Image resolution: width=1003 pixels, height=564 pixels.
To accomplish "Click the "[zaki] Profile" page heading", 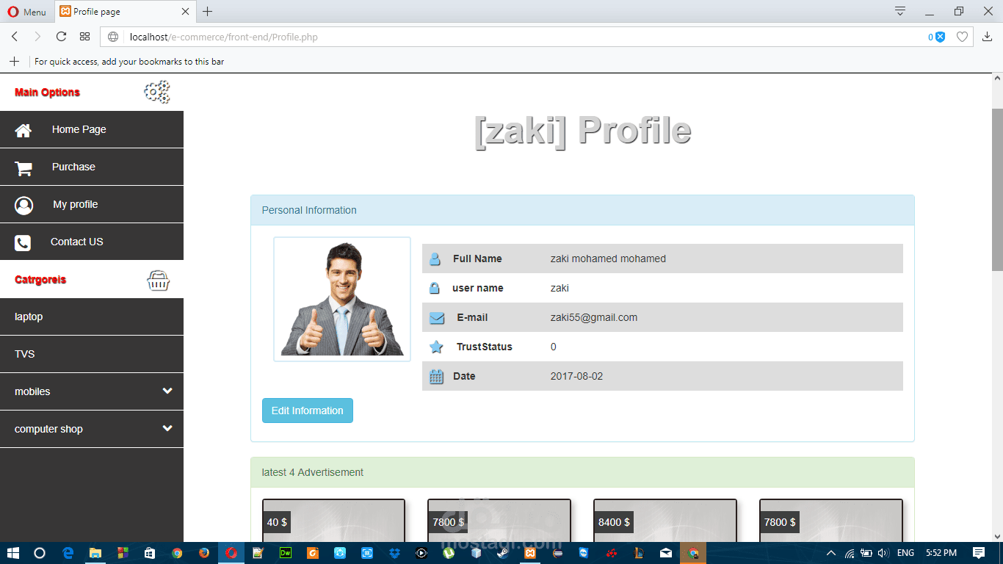I will [583, 131].
